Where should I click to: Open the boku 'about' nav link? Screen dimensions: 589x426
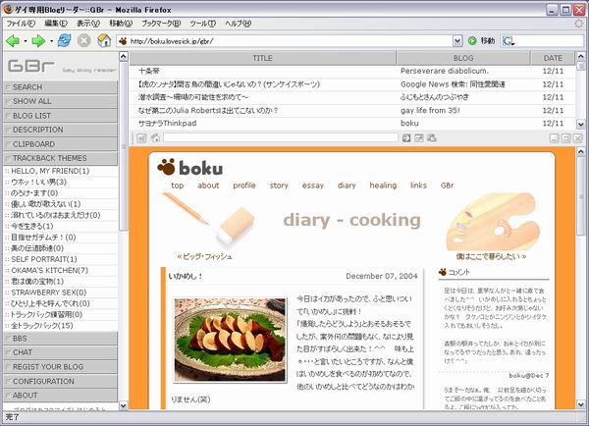[208, 186]
